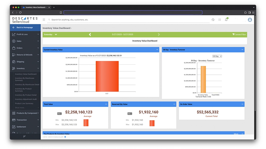Image resolution: width=266 pixels, height=149 pixels.
Task: Open the apps grid icon next to search
Action: tap(220, 19)
